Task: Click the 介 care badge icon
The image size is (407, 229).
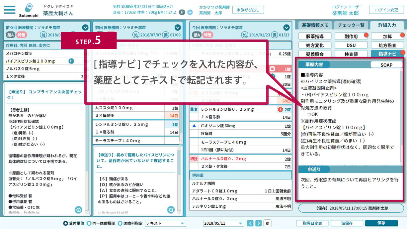Action: pos(182,12)
